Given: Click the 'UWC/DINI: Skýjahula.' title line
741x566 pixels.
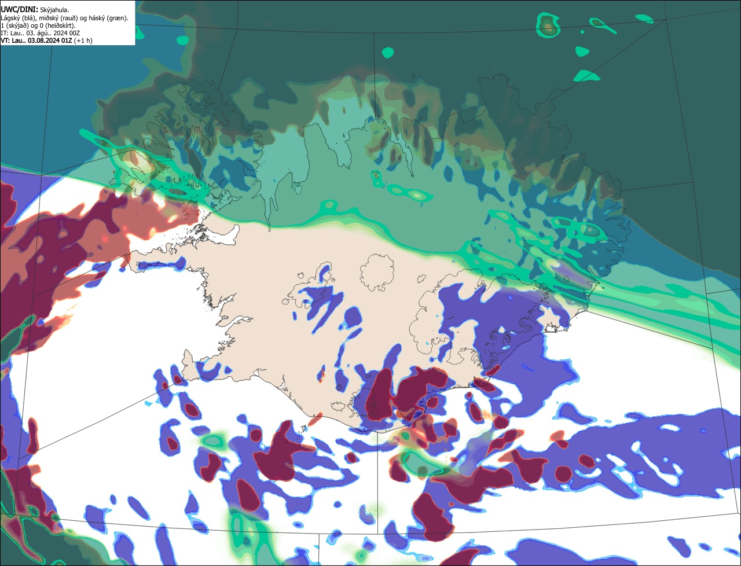Looking at the screenshot, I should tap(35, 9).
